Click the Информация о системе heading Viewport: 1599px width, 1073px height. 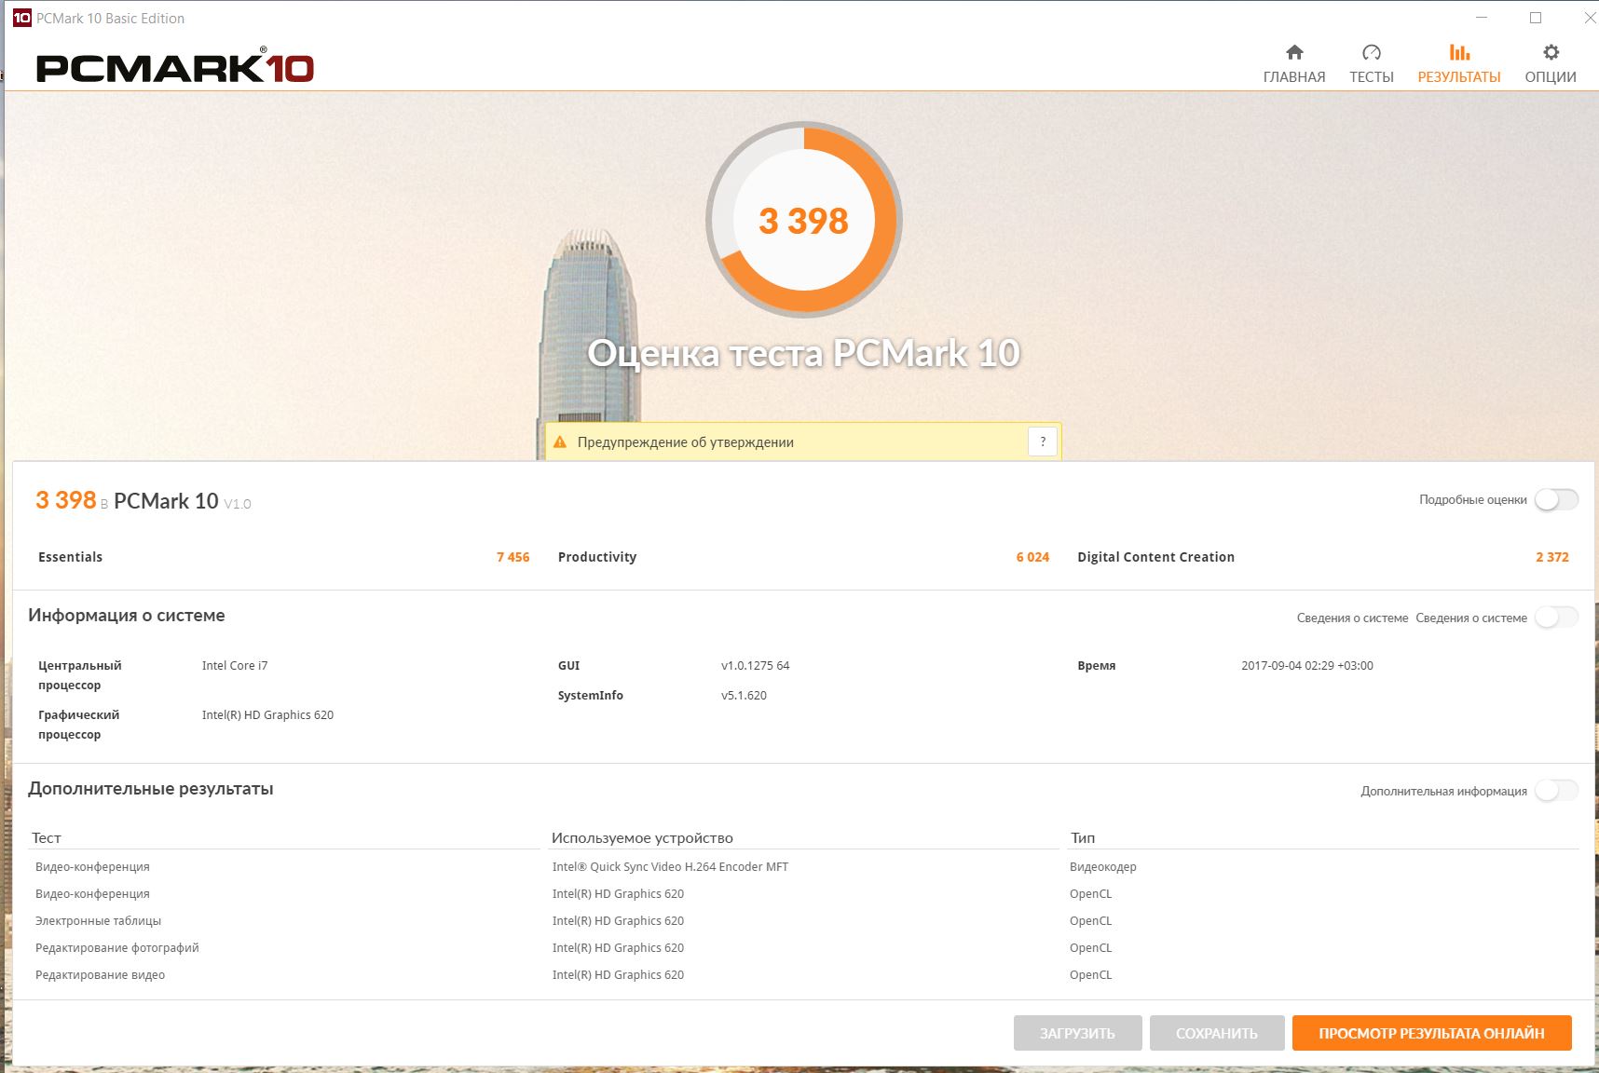point(127,616)
